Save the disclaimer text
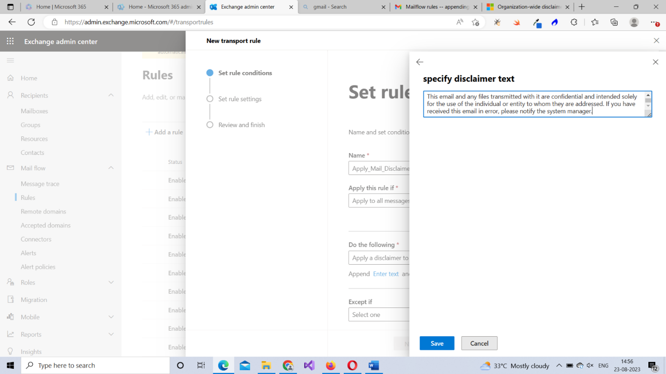This screenshot has width=666, height=374. pos(436,343)
